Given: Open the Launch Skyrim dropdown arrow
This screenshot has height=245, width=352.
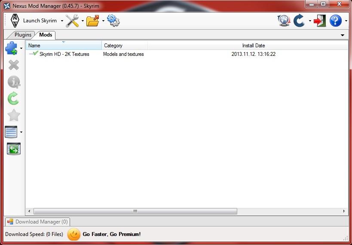Looking at the screenshot, I should coord(62,21).
